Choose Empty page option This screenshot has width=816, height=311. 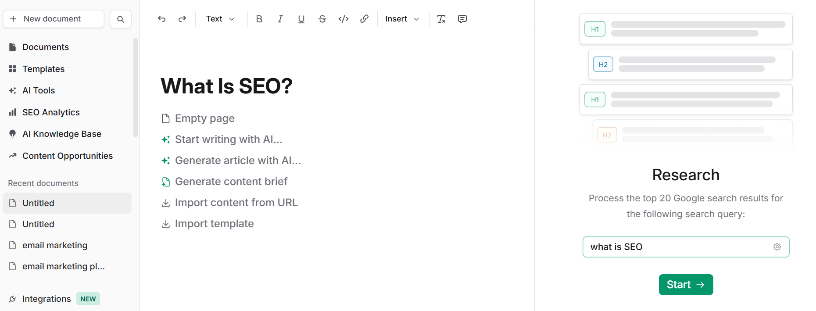198,118
